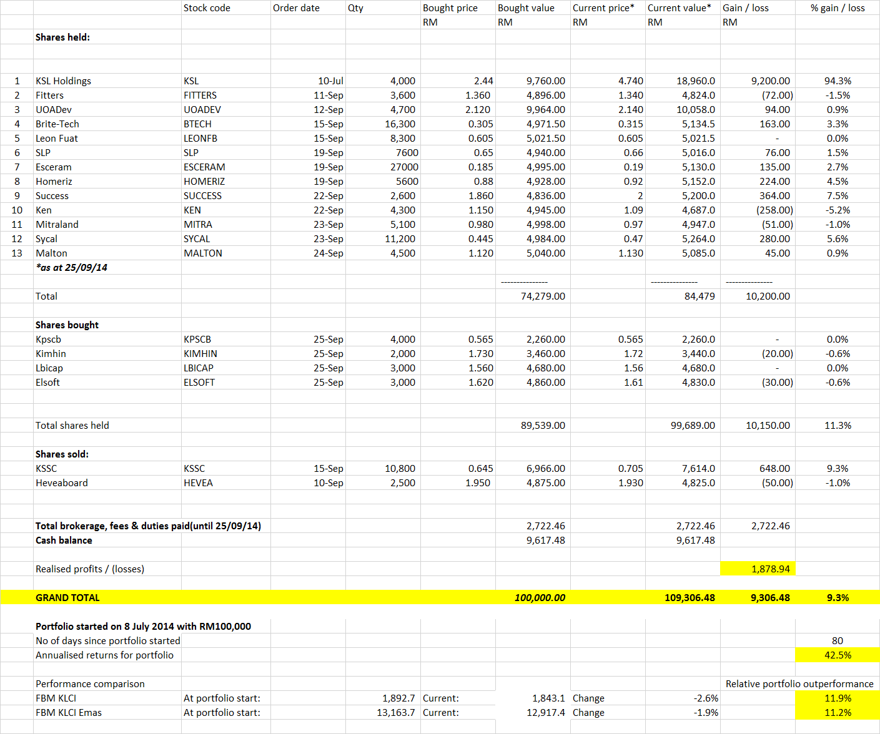Click row number 13 cell
Screen dimensions: 880x734
(17, 253)
